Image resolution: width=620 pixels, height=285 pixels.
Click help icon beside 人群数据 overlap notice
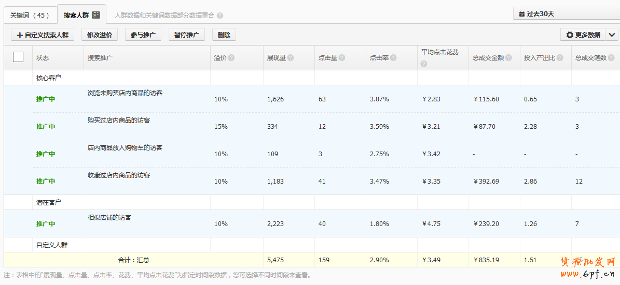220,16
